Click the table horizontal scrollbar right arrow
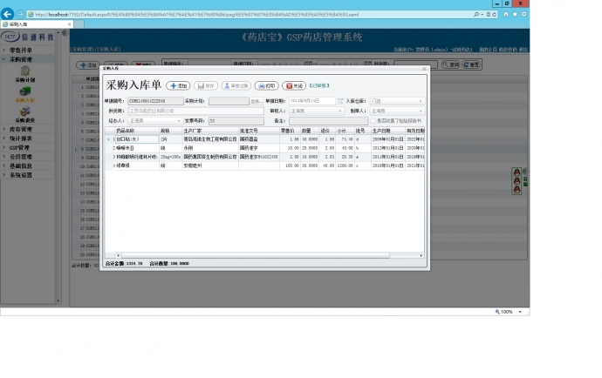Screen dimensions: 602x378 point(421,255)
